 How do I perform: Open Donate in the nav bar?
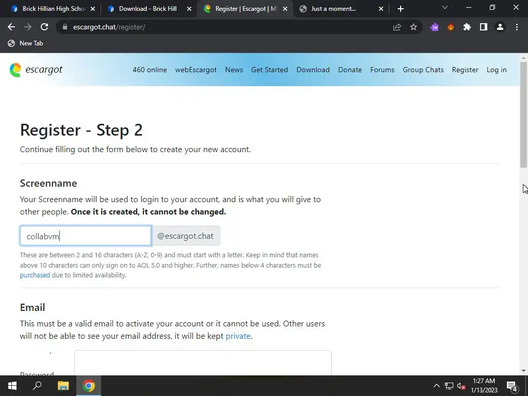[350, 70]
